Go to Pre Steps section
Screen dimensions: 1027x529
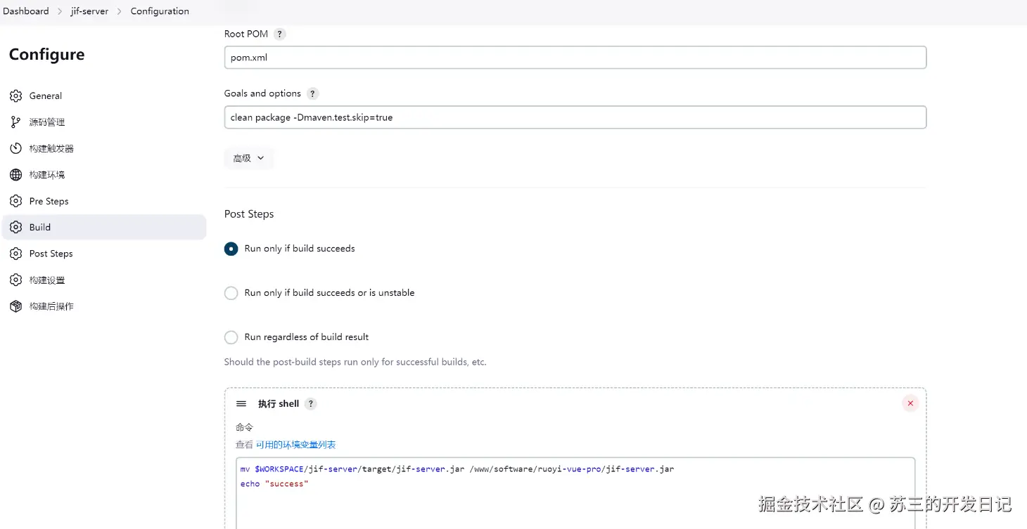tap(49, 201)
